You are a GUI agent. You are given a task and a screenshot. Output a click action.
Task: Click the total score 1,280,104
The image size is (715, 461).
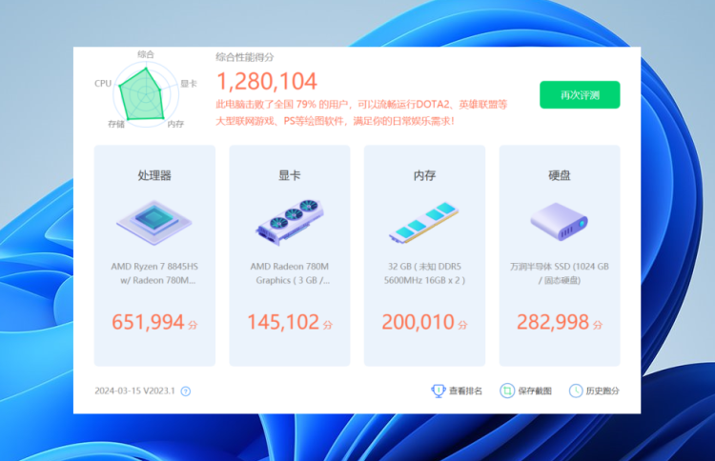(x=266, y=82)
